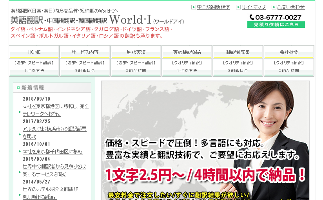323x200 pixels.
Task: Click the date 2014/05/27
Action: point(36,182)
